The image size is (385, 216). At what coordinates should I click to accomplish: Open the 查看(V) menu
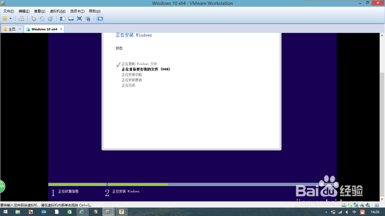40,11
